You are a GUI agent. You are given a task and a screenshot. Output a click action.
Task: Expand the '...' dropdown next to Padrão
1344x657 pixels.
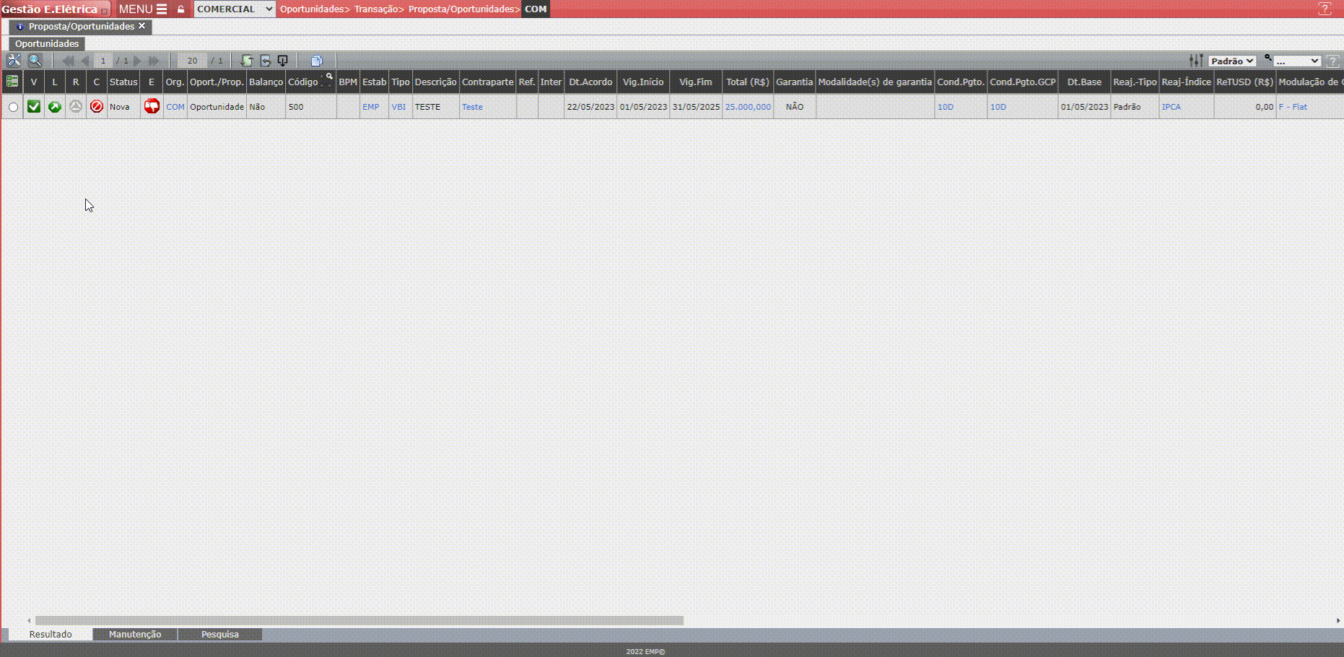click(x=1297, y=61)
